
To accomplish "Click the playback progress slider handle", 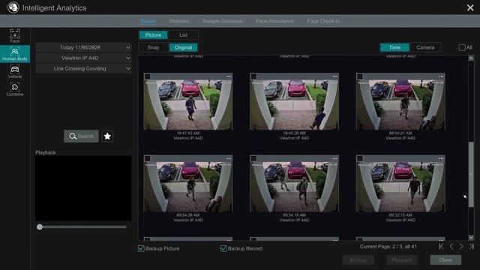I will click(x=40, y=227).
